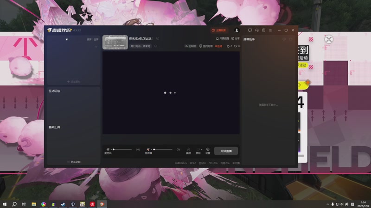Viewport: 371px width, 208px height.
Task: Click the title bar icon next to the hamburger menu
Action: pos(263,30)
